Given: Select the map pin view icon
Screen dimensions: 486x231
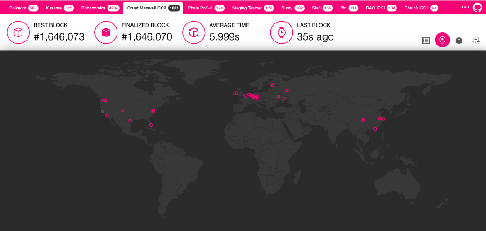Looking at the screenshot, I should point(442,41).
